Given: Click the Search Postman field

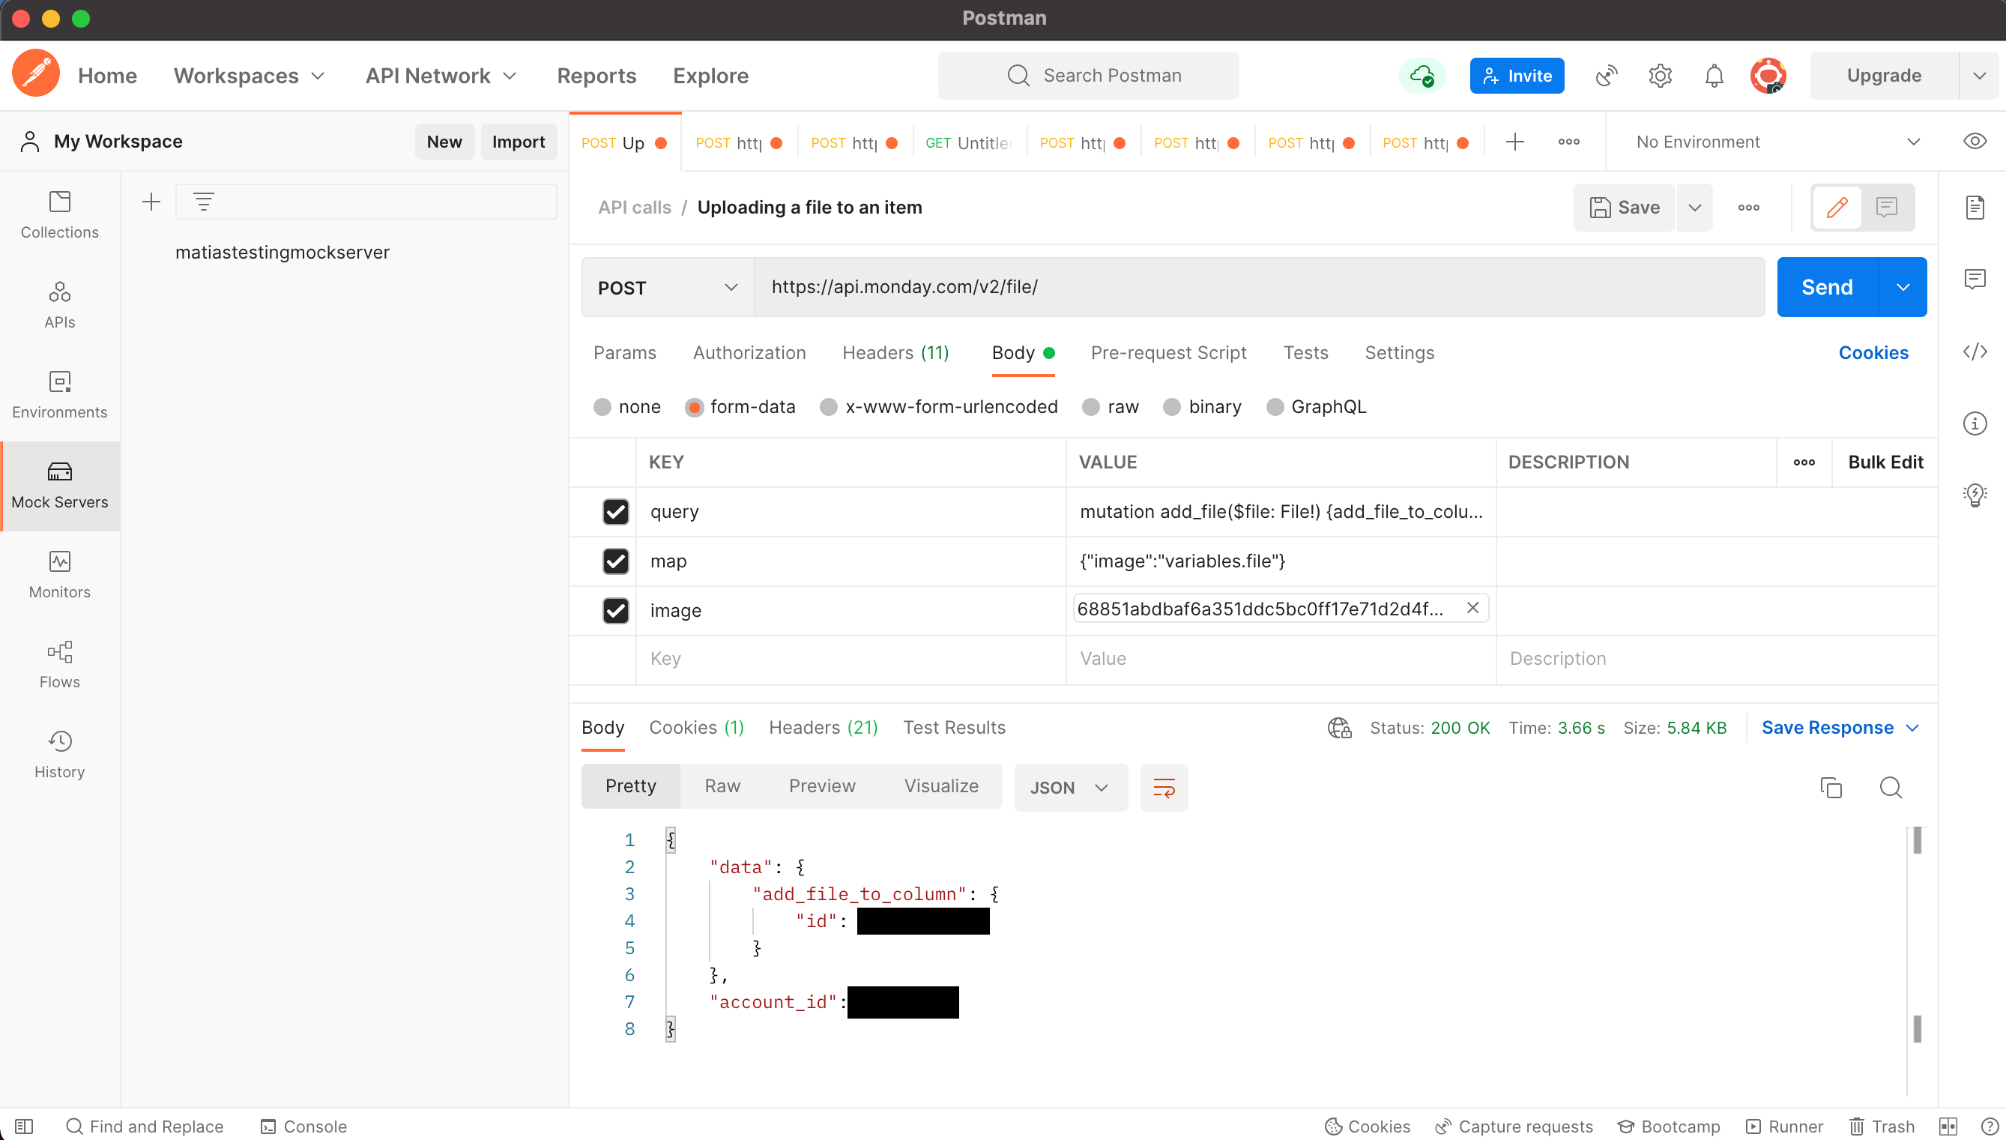Looking at the screenshot, I should pos(1088,75).
